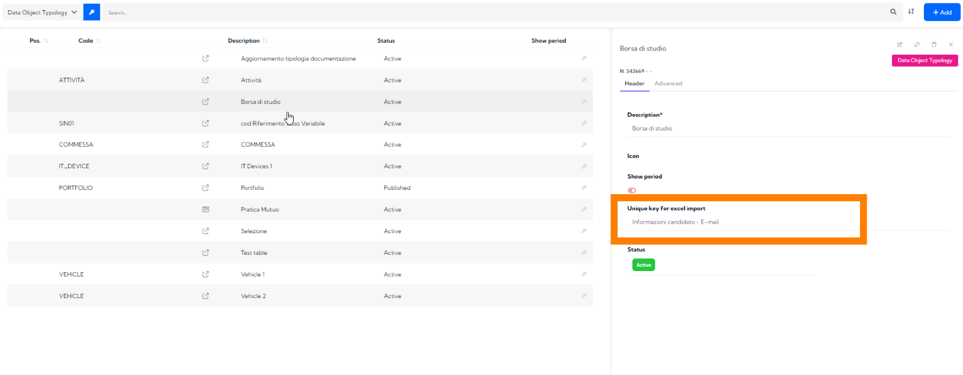Select the Pratica Mutuo description
963x375 pixels.
(260, 209)
